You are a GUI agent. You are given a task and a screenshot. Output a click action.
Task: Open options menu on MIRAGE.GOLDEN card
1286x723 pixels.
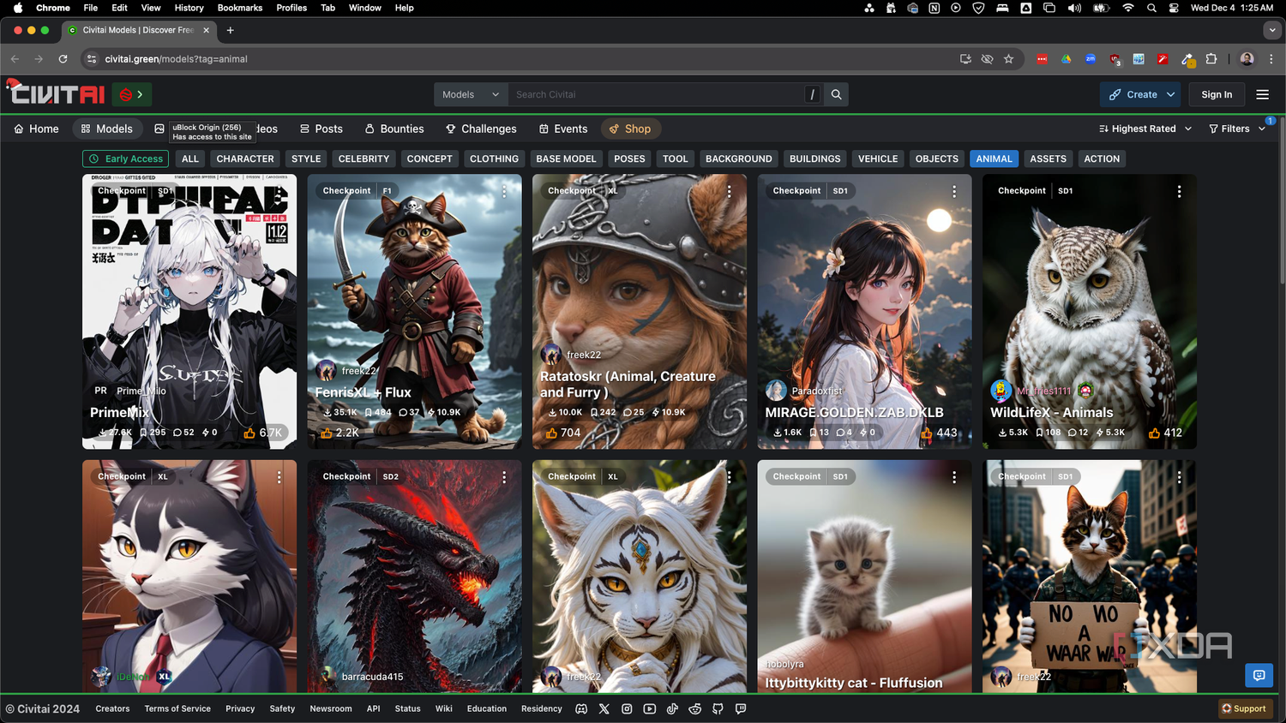point(954,191)
